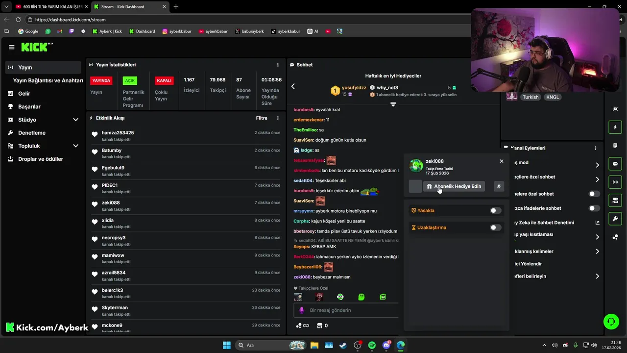Image resolution: width=627 pixels, height=353 pixels.
Task: Open Yayın Bağlantısı ve Anahtarı
Action: coord(48,80)
